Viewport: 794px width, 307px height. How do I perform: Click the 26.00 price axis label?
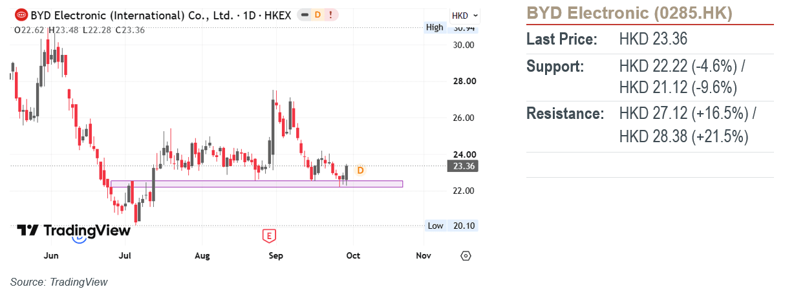point(465,118)
